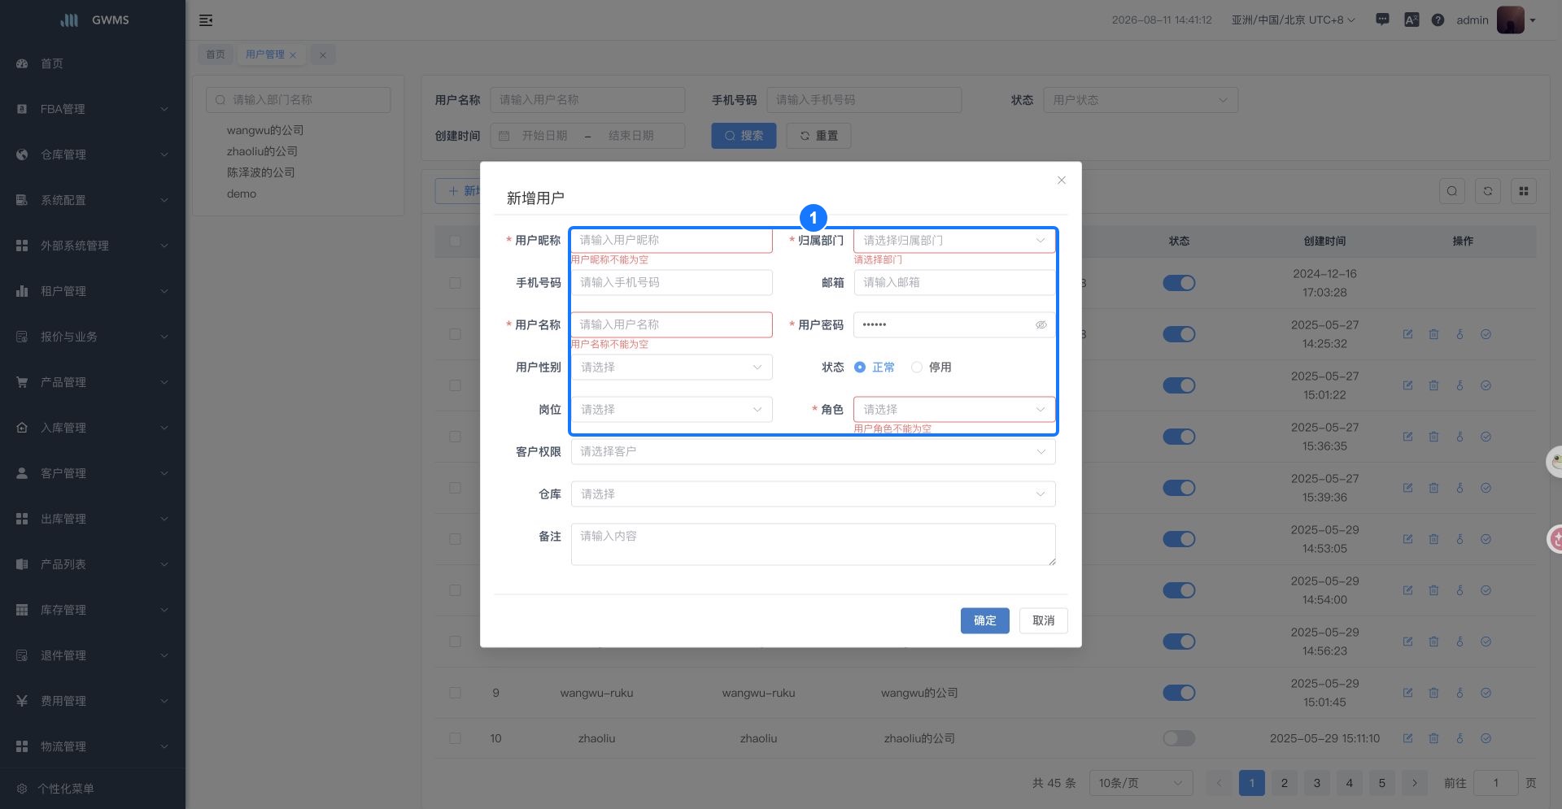Check the zhaoliu row checkbox
Viewport: 1562px width, 809px height.
point(455,738)
